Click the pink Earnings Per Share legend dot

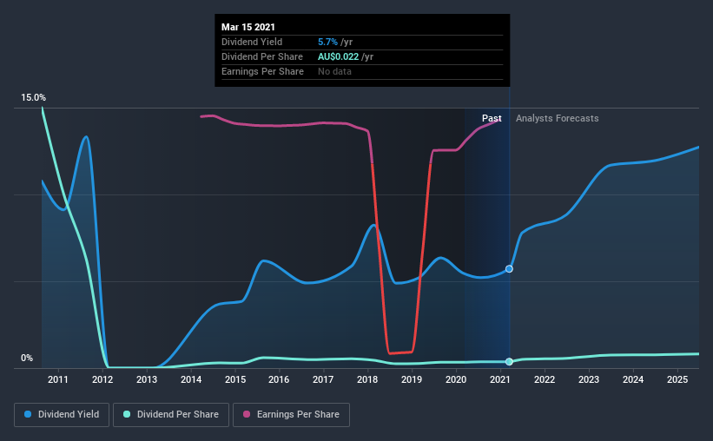(x=247, y=414)
